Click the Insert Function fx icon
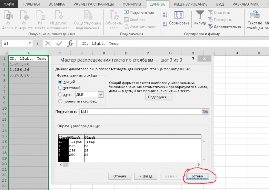 click(70, 43)
